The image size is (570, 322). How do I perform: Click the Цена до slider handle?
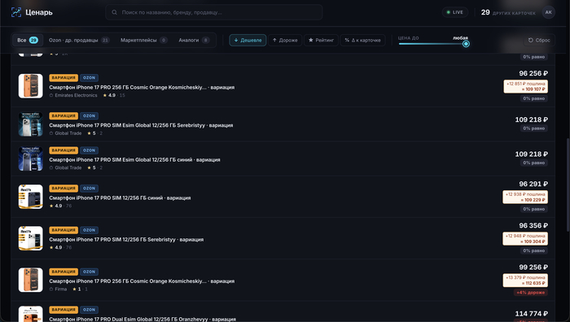466,44
